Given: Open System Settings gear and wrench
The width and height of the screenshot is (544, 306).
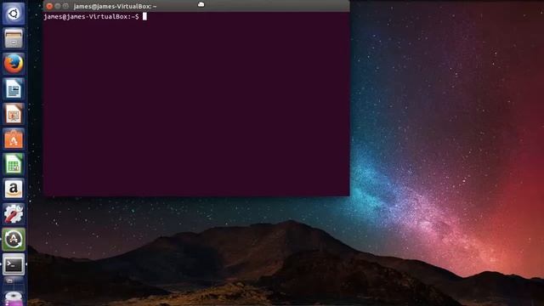Looking at the screenshot, I should (x=14, y=214).
